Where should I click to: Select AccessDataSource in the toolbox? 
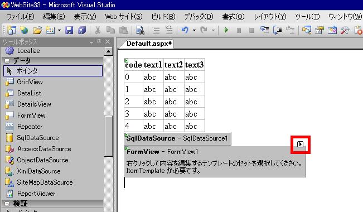click(38, 149)
